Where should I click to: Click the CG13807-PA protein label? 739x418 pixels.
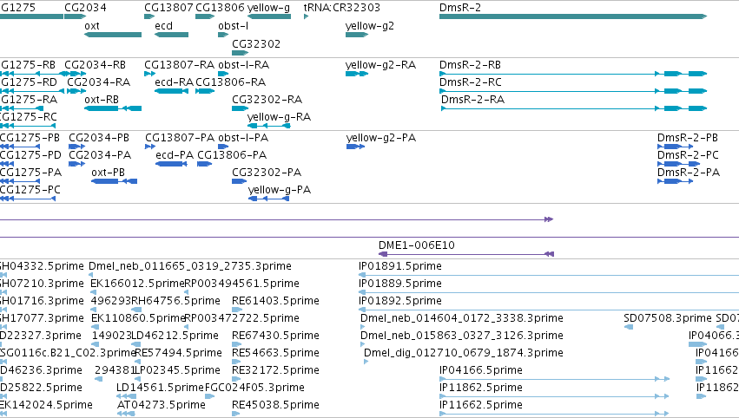pyautogui.click(x=180, y=138)
